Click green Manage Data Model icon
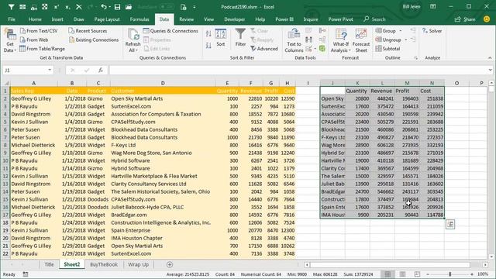The image size is (496, 279). (322, 48)
